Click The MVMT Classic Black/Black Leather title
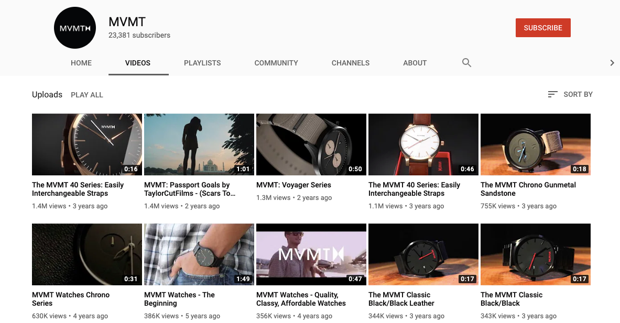This screenshot has width=620, height=323. tap(401, 299)
